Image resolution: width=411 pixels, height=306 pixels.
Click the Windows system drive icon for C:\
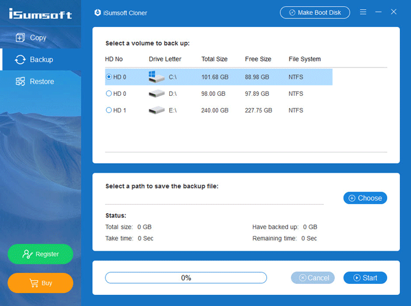[x=156, y=77]
